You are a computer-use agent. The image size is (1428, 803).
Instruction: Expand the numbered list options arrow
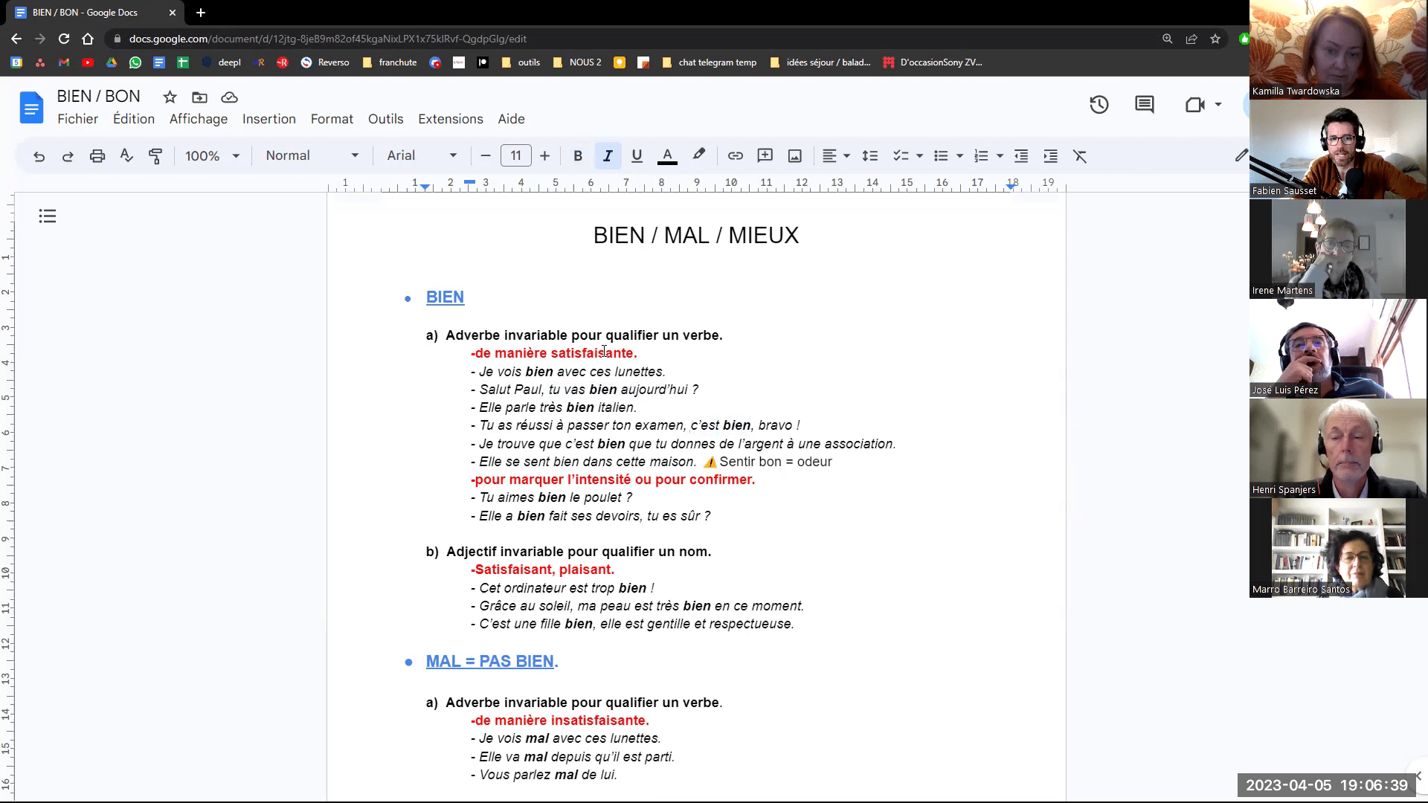[x=1000, y=156]
